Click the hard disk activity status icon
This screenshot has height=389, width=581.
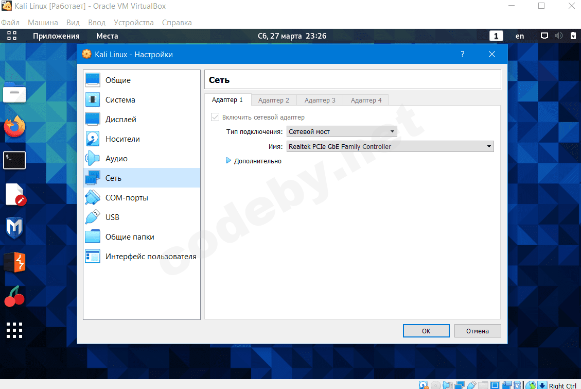424,385
